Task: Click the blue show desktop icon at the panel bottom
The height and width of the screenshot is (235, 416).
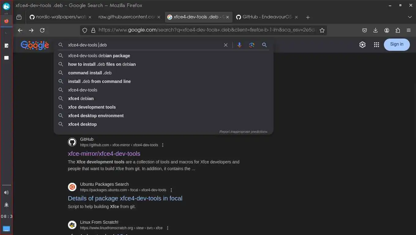Action: coord(6,229)
